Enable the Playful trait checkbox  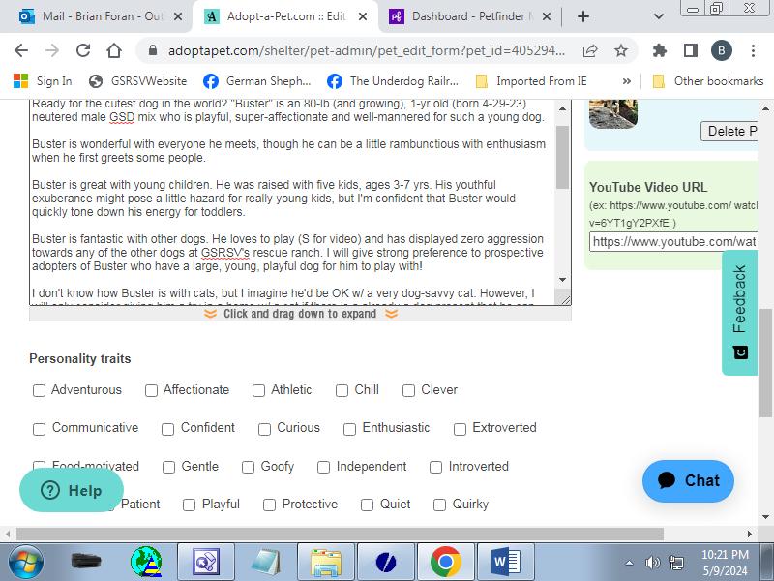(x=190, y=505)
